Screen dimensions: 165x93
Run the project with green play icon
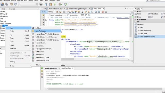[x=55, y=4]
